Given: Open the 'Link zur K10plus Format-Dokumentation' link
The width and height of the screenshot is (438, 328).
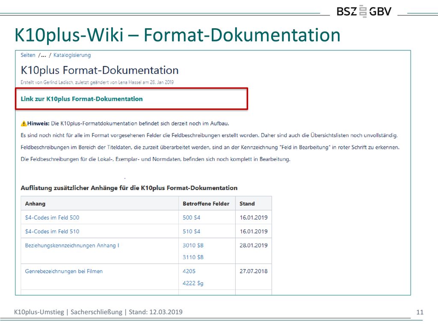Looking at the screenshot, I should click(82, 99).
